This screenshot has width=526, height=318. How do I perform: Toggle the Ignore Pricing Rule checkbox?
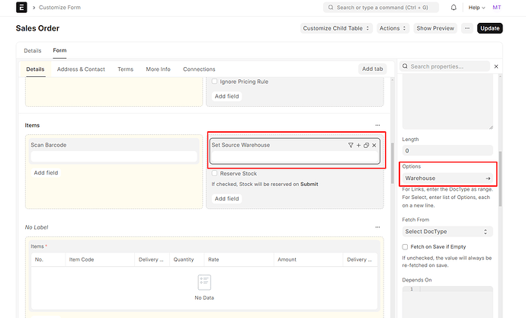point(214,81)
